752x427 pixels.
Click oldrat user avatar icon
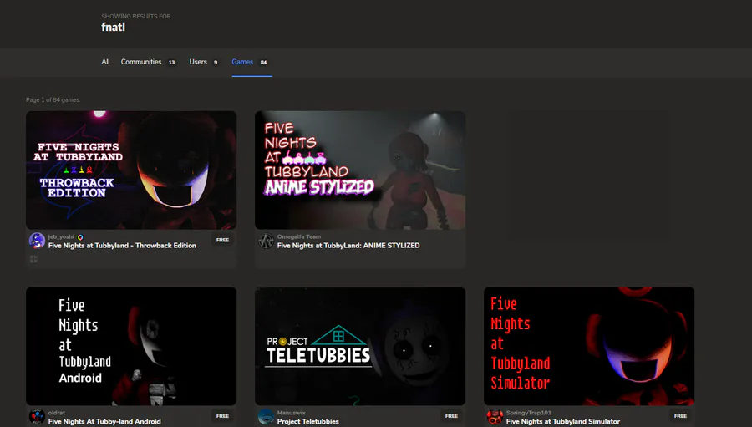tap(37, 416)
